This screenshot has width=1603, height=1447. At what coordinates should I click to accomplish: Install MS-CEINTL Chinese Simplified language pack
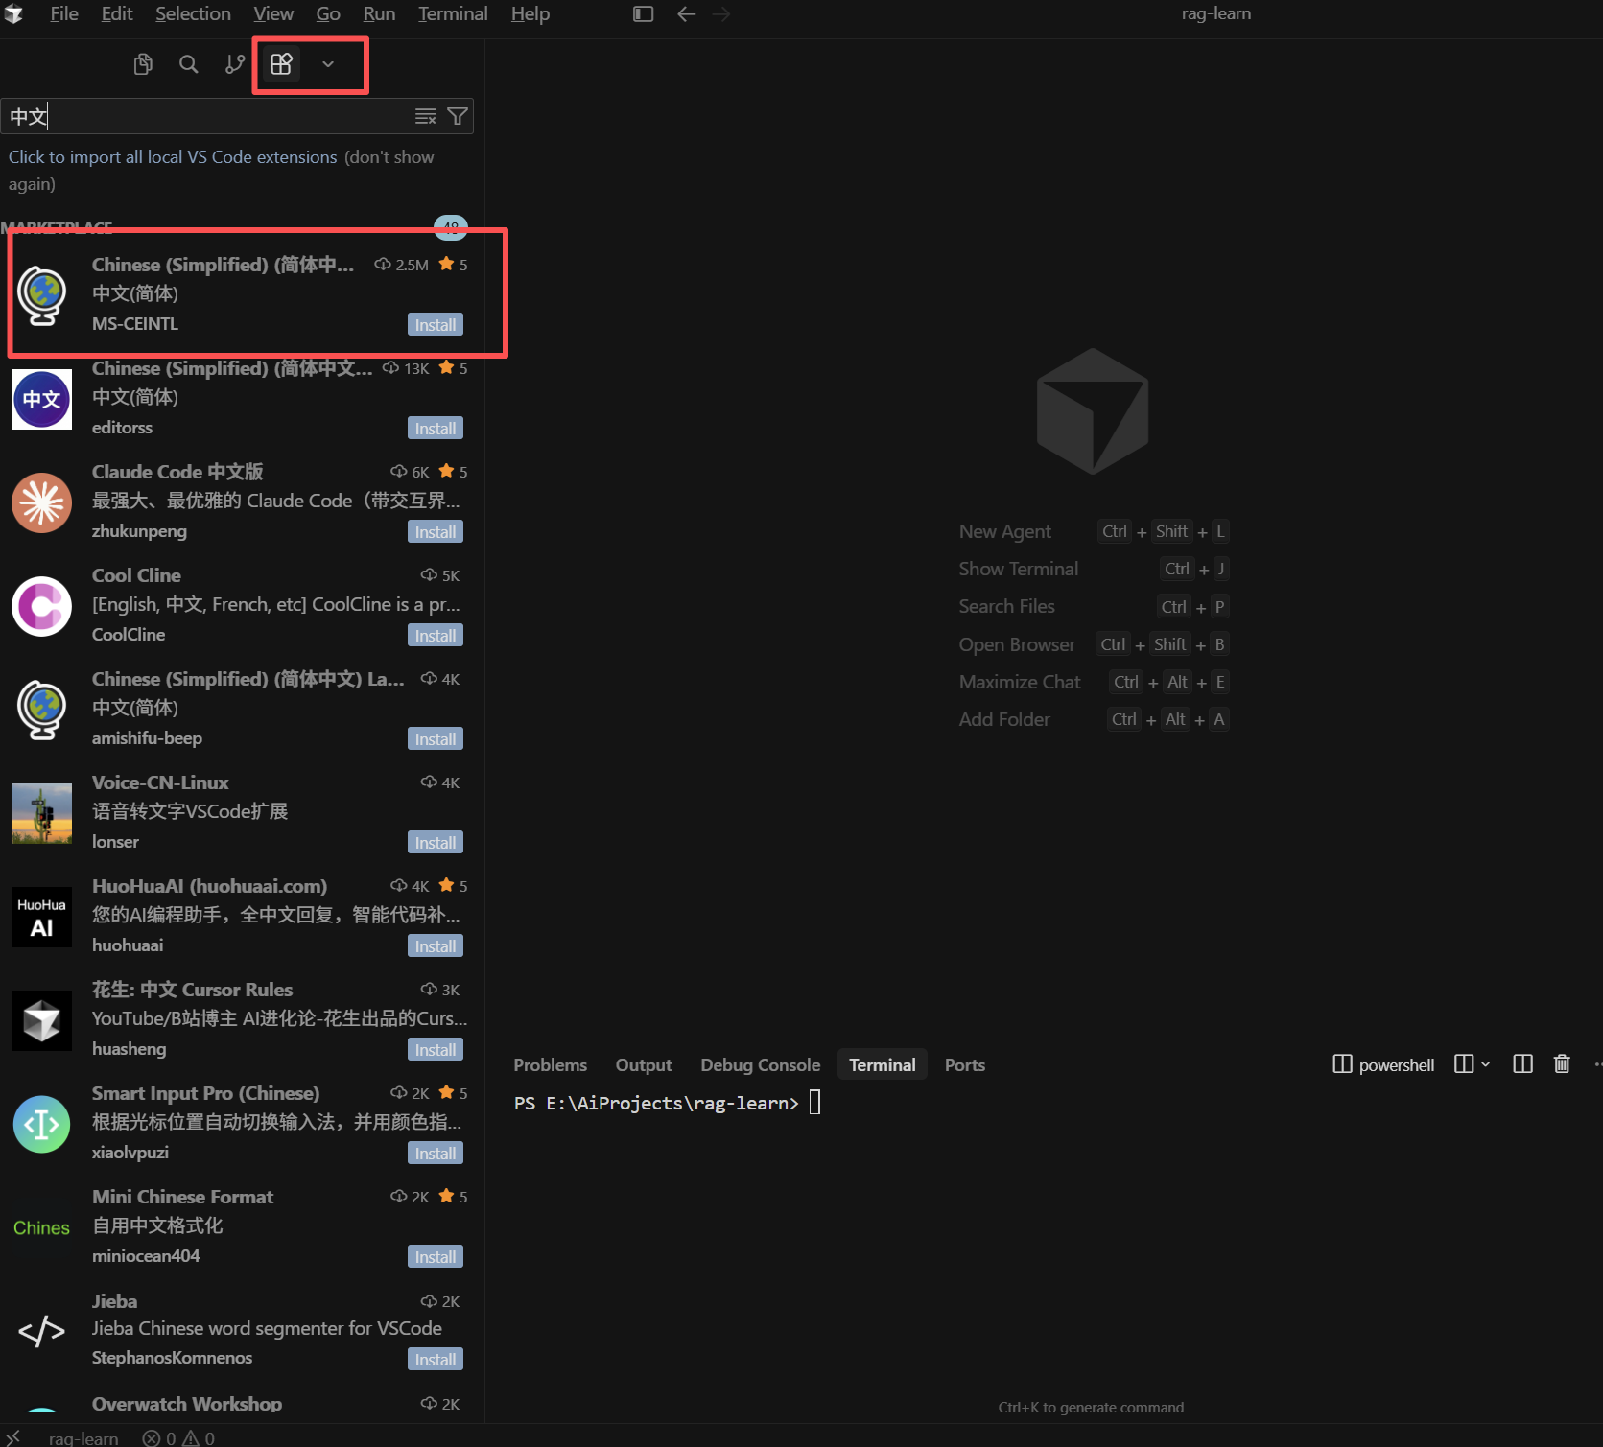pos(436,325)
